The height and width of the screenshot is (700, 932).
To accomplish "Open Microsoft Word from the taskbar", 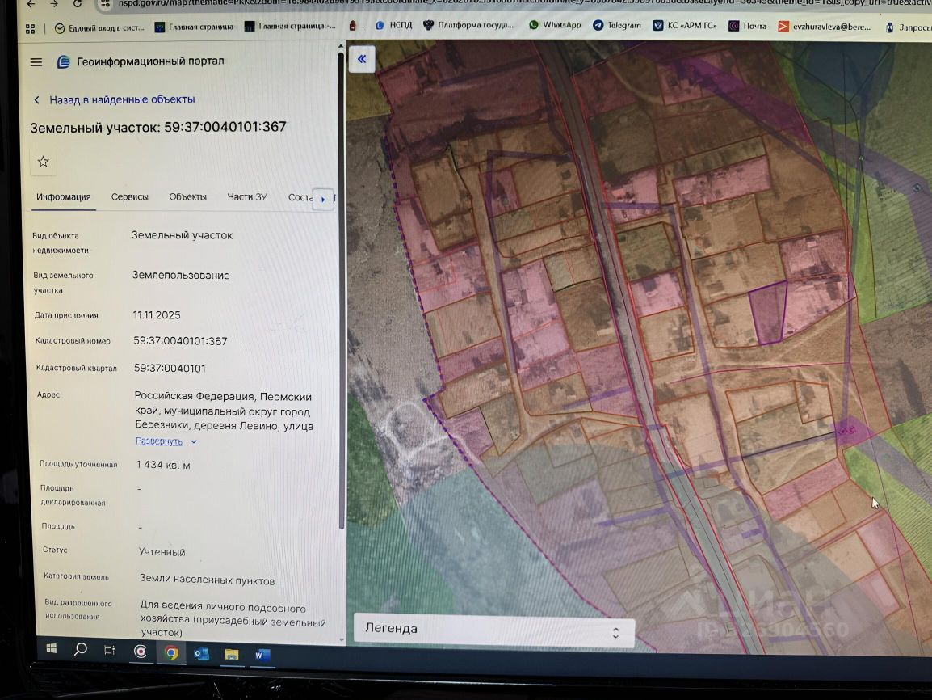I will pos(262,656).
